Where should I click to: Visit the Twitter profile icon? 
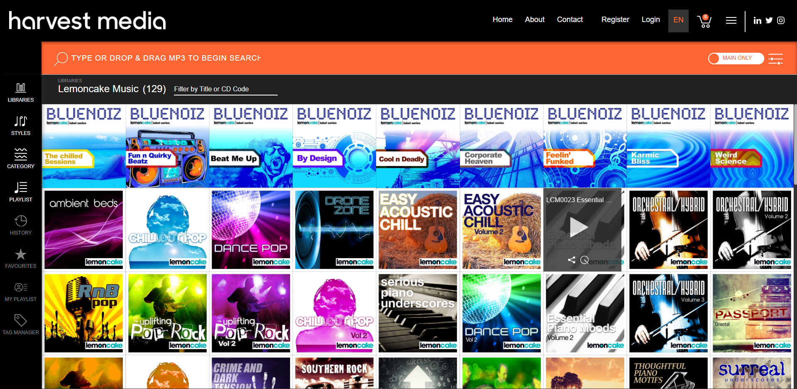pos(769,20)
